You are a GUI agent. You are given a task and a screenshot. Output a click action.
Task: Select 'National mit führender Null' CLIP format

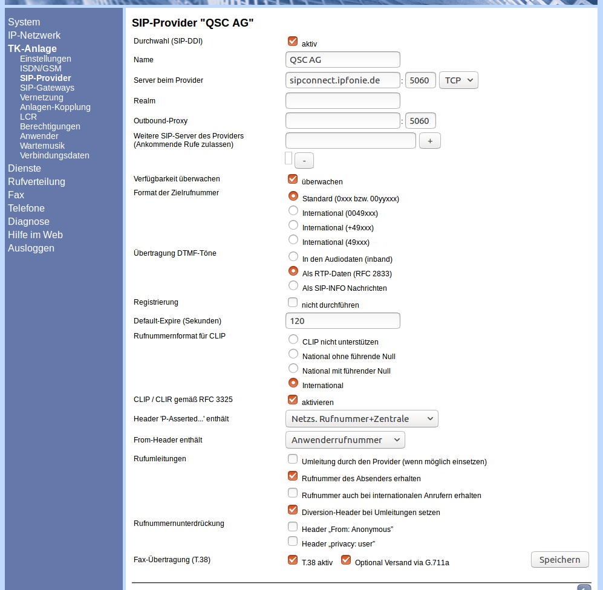[293, 369]
